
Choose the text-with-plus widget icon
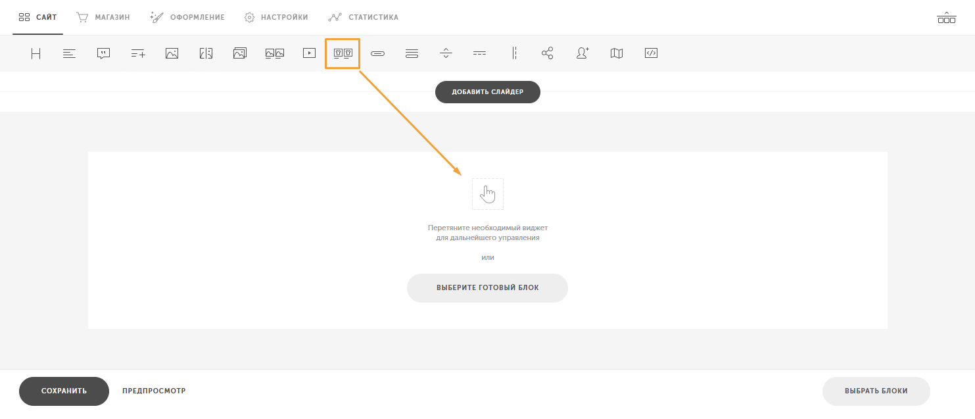137,54
